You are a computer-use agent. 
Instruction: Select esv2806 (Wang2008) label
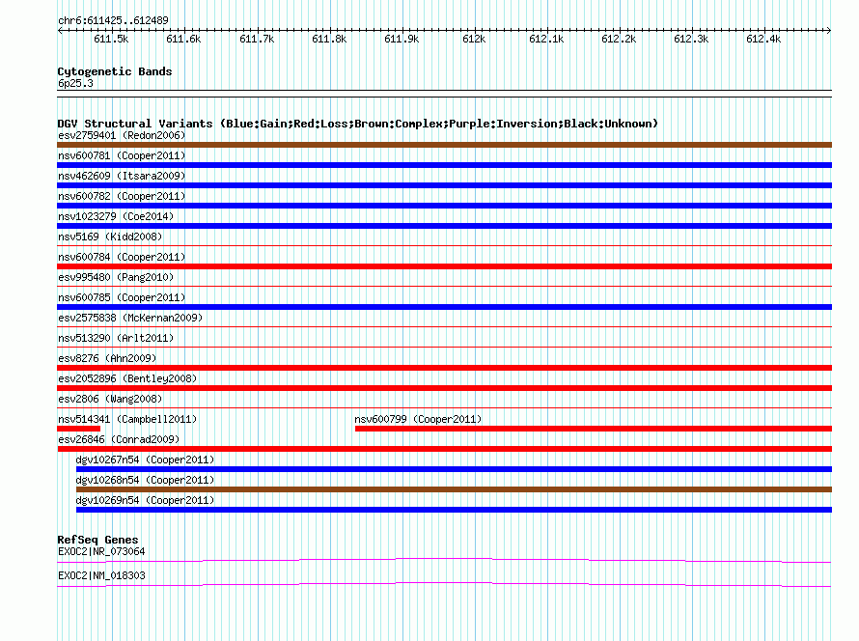tap(110, 399)
